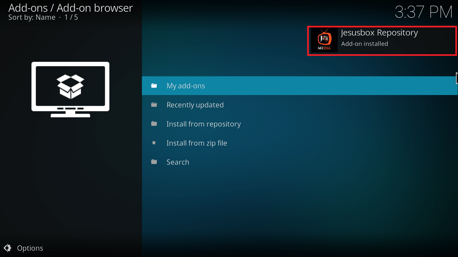458x257 pixels.
Task: Click the folder icon beside Recently updated
Action: pos(154,105)
